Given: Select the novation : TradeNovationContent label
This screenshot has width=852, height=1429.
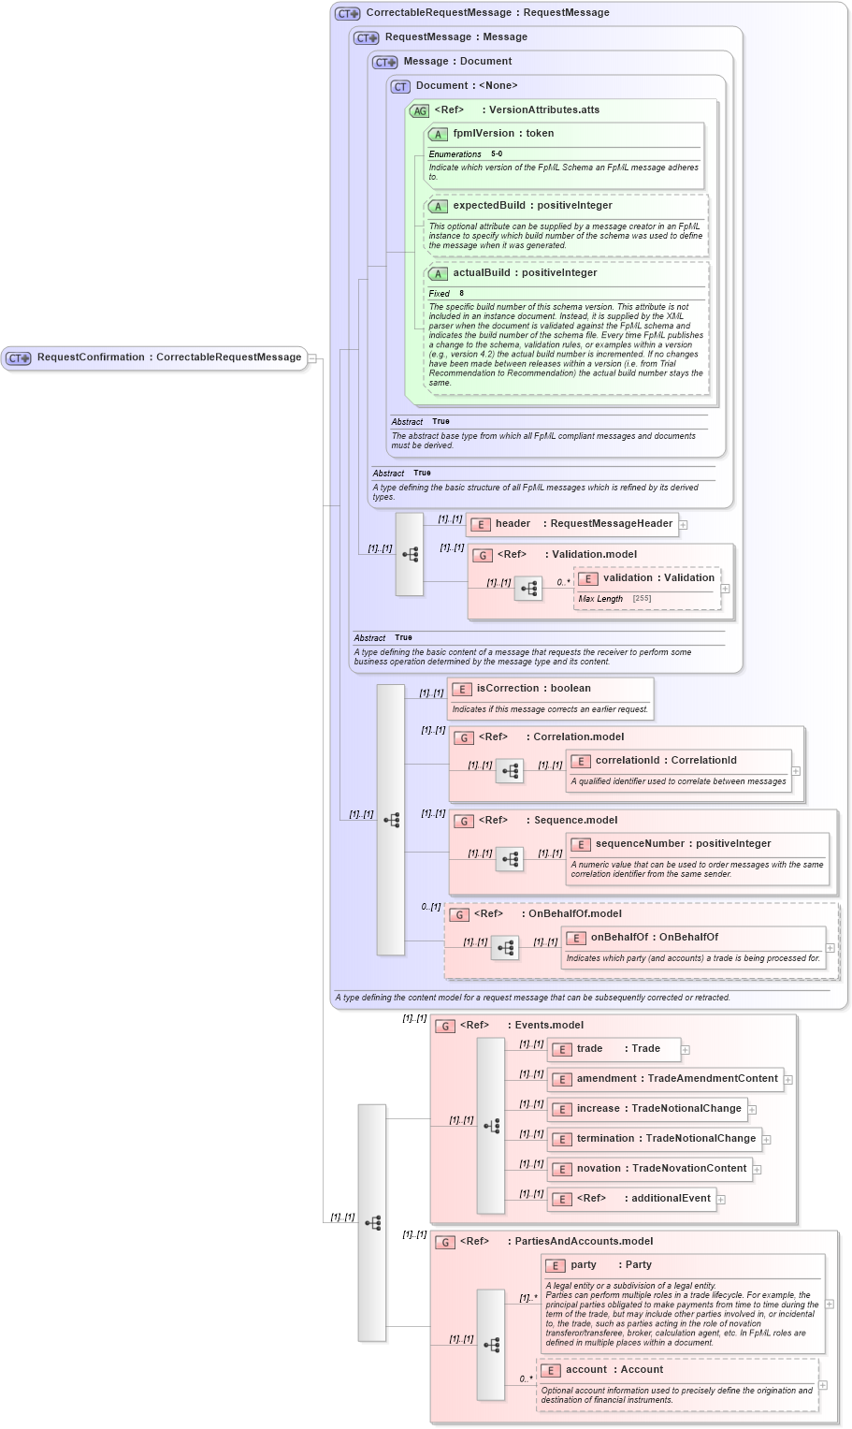Looking at the screenshot, I should [x=662, y=1169].
